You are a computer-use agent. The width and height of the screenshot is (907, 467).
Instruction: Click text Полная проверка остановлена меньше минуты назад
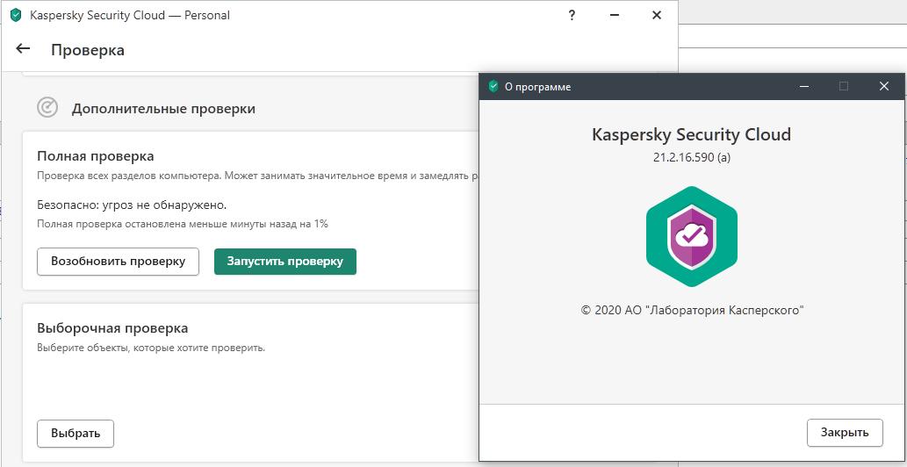[183, 224]
